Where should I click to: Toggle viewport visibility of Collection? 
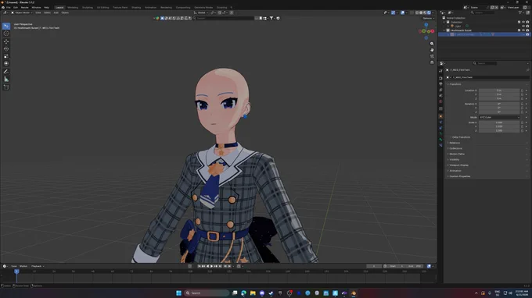523,22
